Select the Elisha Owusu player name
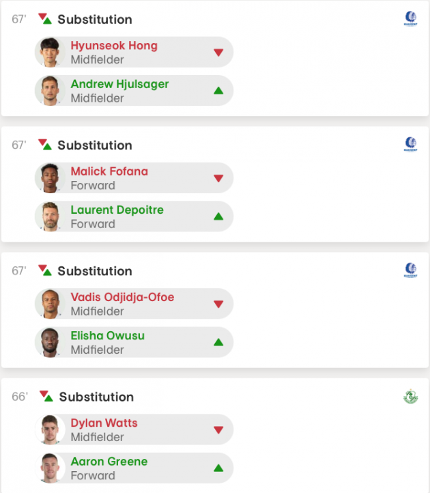The height and width of the screenshot is (493, 430). tap(108, 335)
